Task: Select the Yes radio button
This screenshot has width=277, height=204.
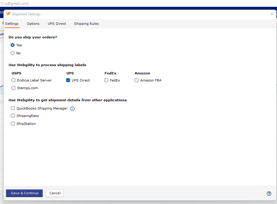Action: [x=12, y=45]
